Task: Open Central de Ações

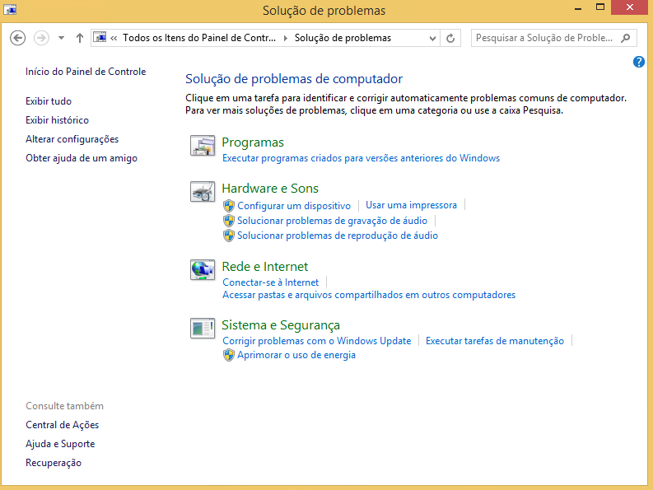Action: [63, 425]
